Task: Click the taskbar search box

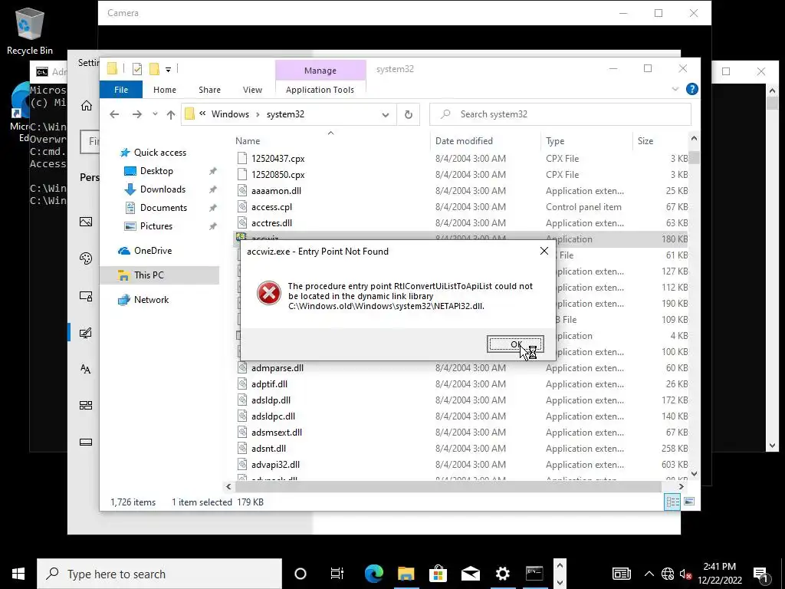Action: [159, 574]
